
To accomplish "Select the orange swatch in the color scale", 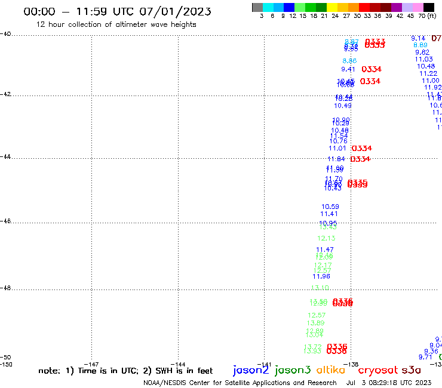I will tap(354, 7).
